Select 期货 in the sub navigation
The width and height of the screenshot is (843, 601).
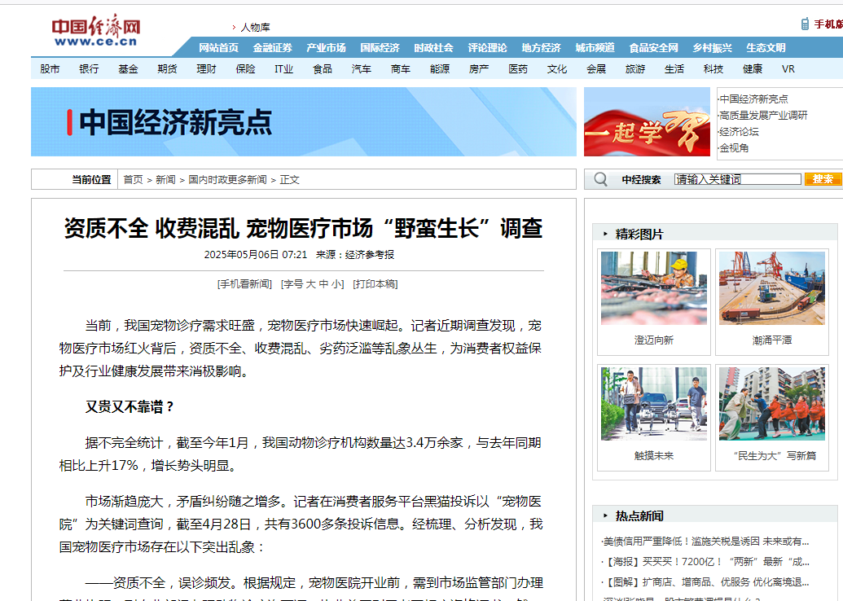click(x=167, y=68)
